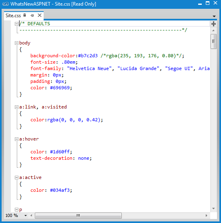The width and height of the screenshot is (221, 223).
Task: Click the font-size property name
Action: 43,62
